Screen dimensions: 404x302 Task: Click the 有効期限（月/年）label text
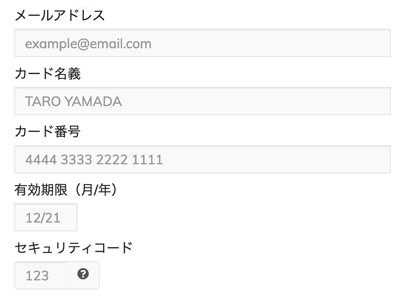pos(66,190)
